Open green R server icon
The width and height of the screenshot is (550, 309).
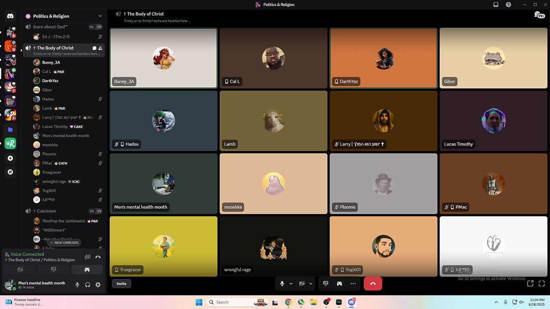click(10, 144)
